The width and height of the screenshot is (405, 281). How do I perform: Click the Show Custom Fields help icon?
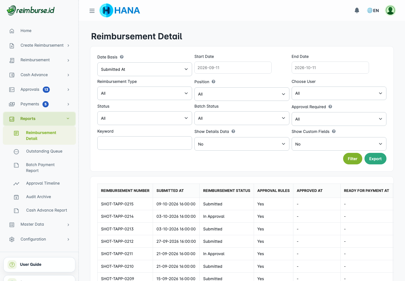coord(334,131)
